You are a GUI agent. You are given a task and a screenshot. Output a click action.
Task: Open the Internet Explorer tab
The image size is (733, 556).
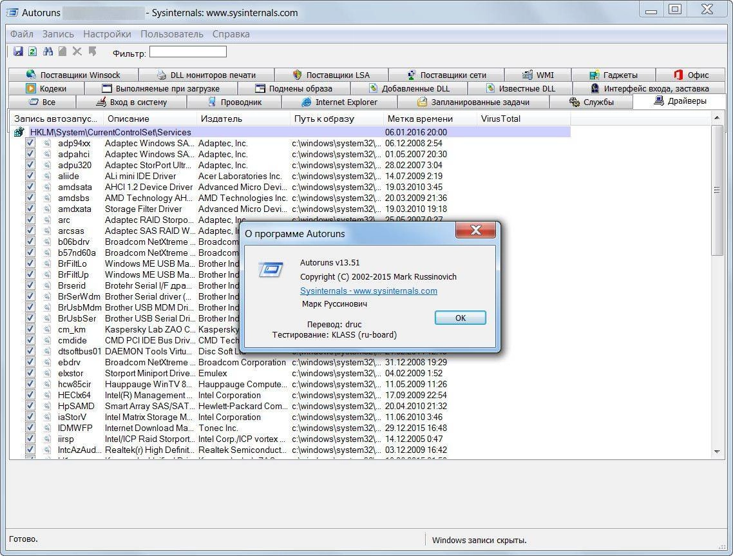(x=339, y=102)
